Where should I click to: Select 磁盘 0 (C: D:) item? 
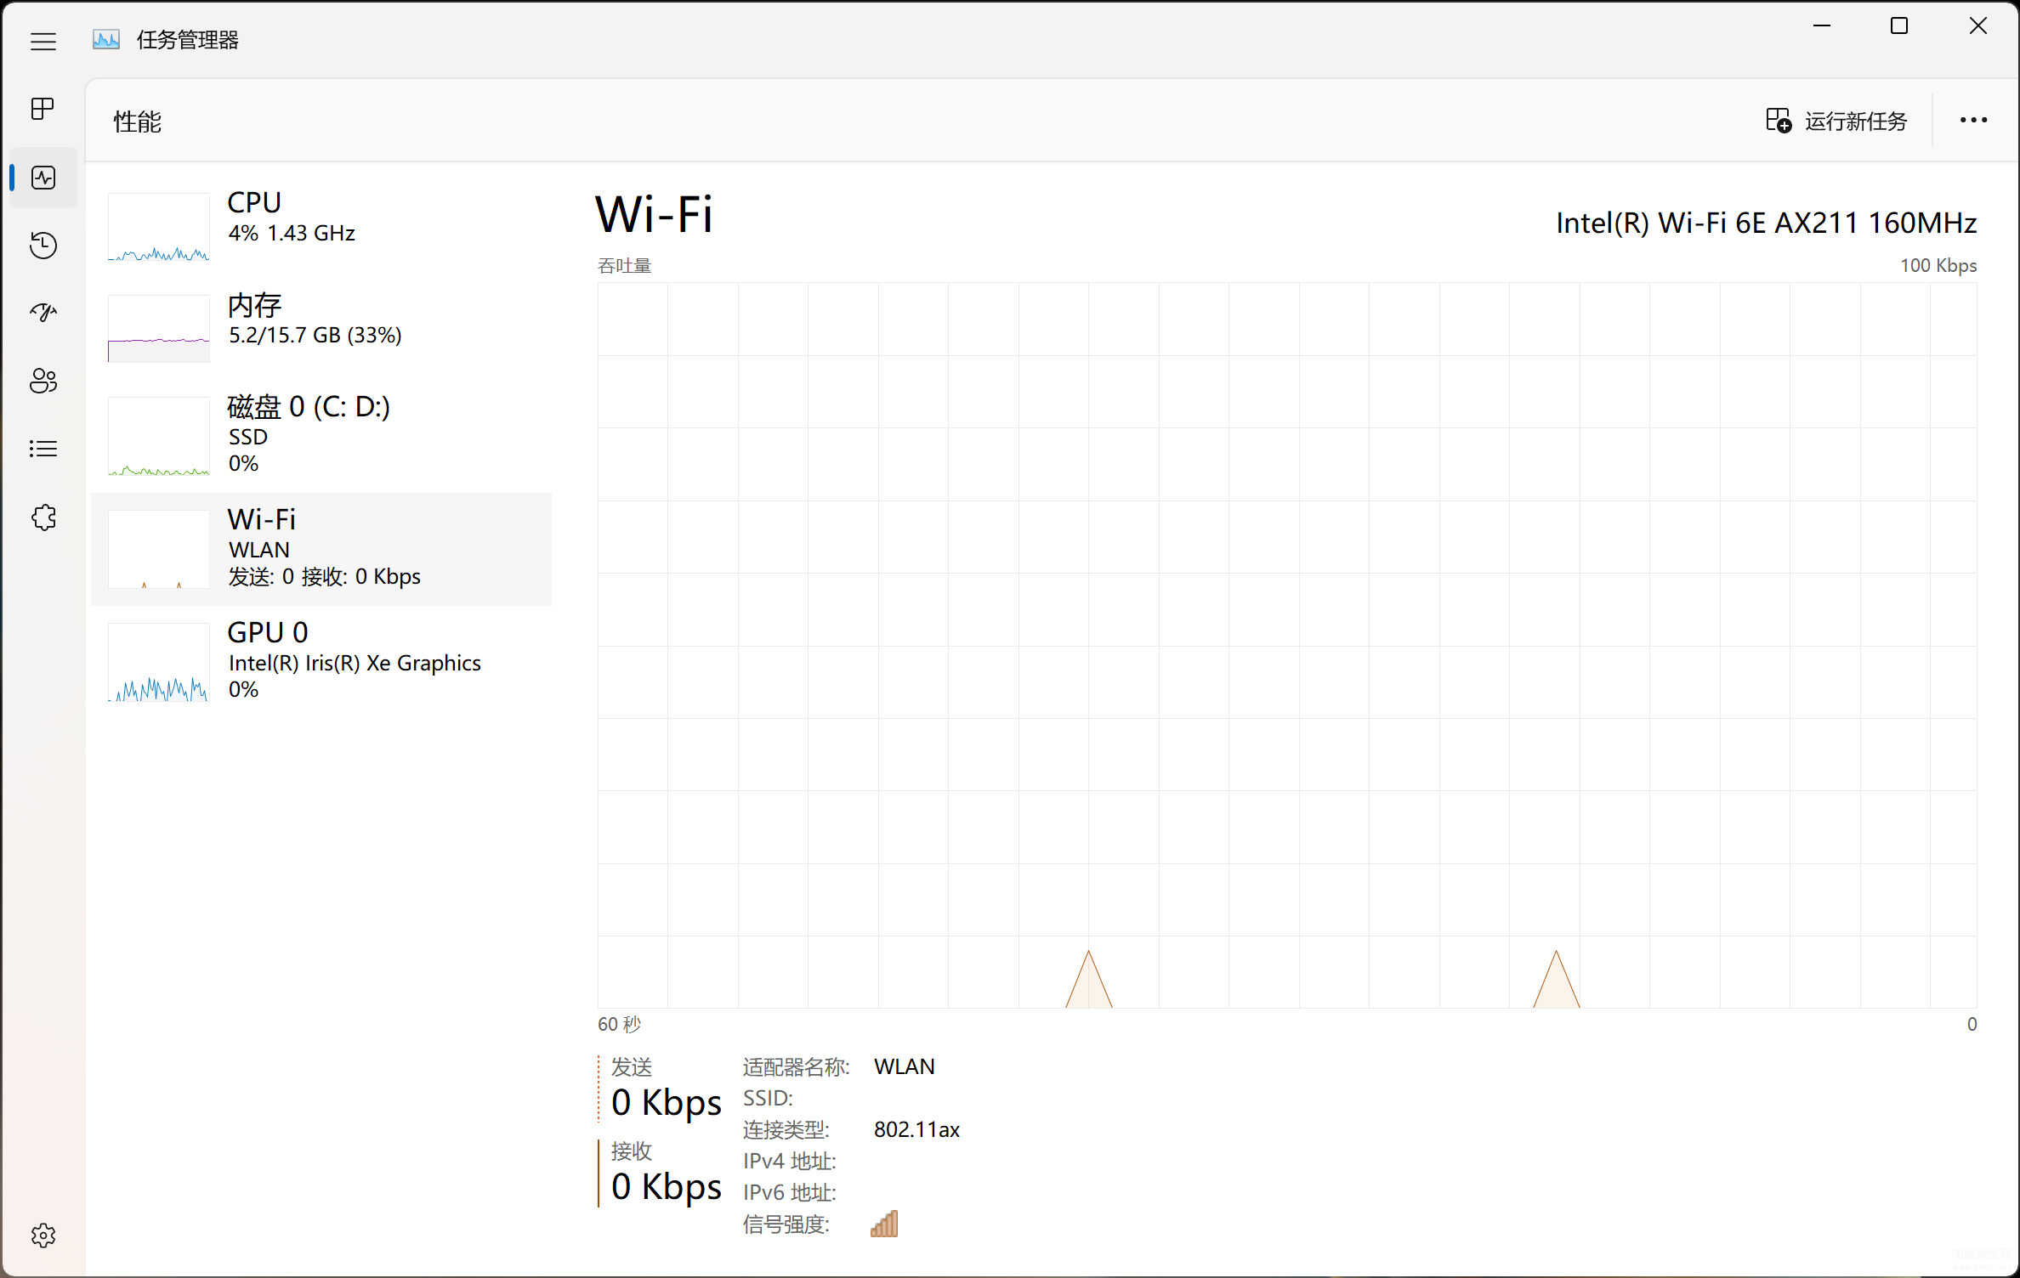tap(321, 436)
